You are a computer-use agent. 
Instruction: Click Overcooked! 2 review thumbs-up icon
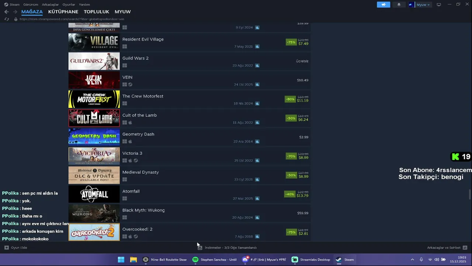(x=257, y=236)
